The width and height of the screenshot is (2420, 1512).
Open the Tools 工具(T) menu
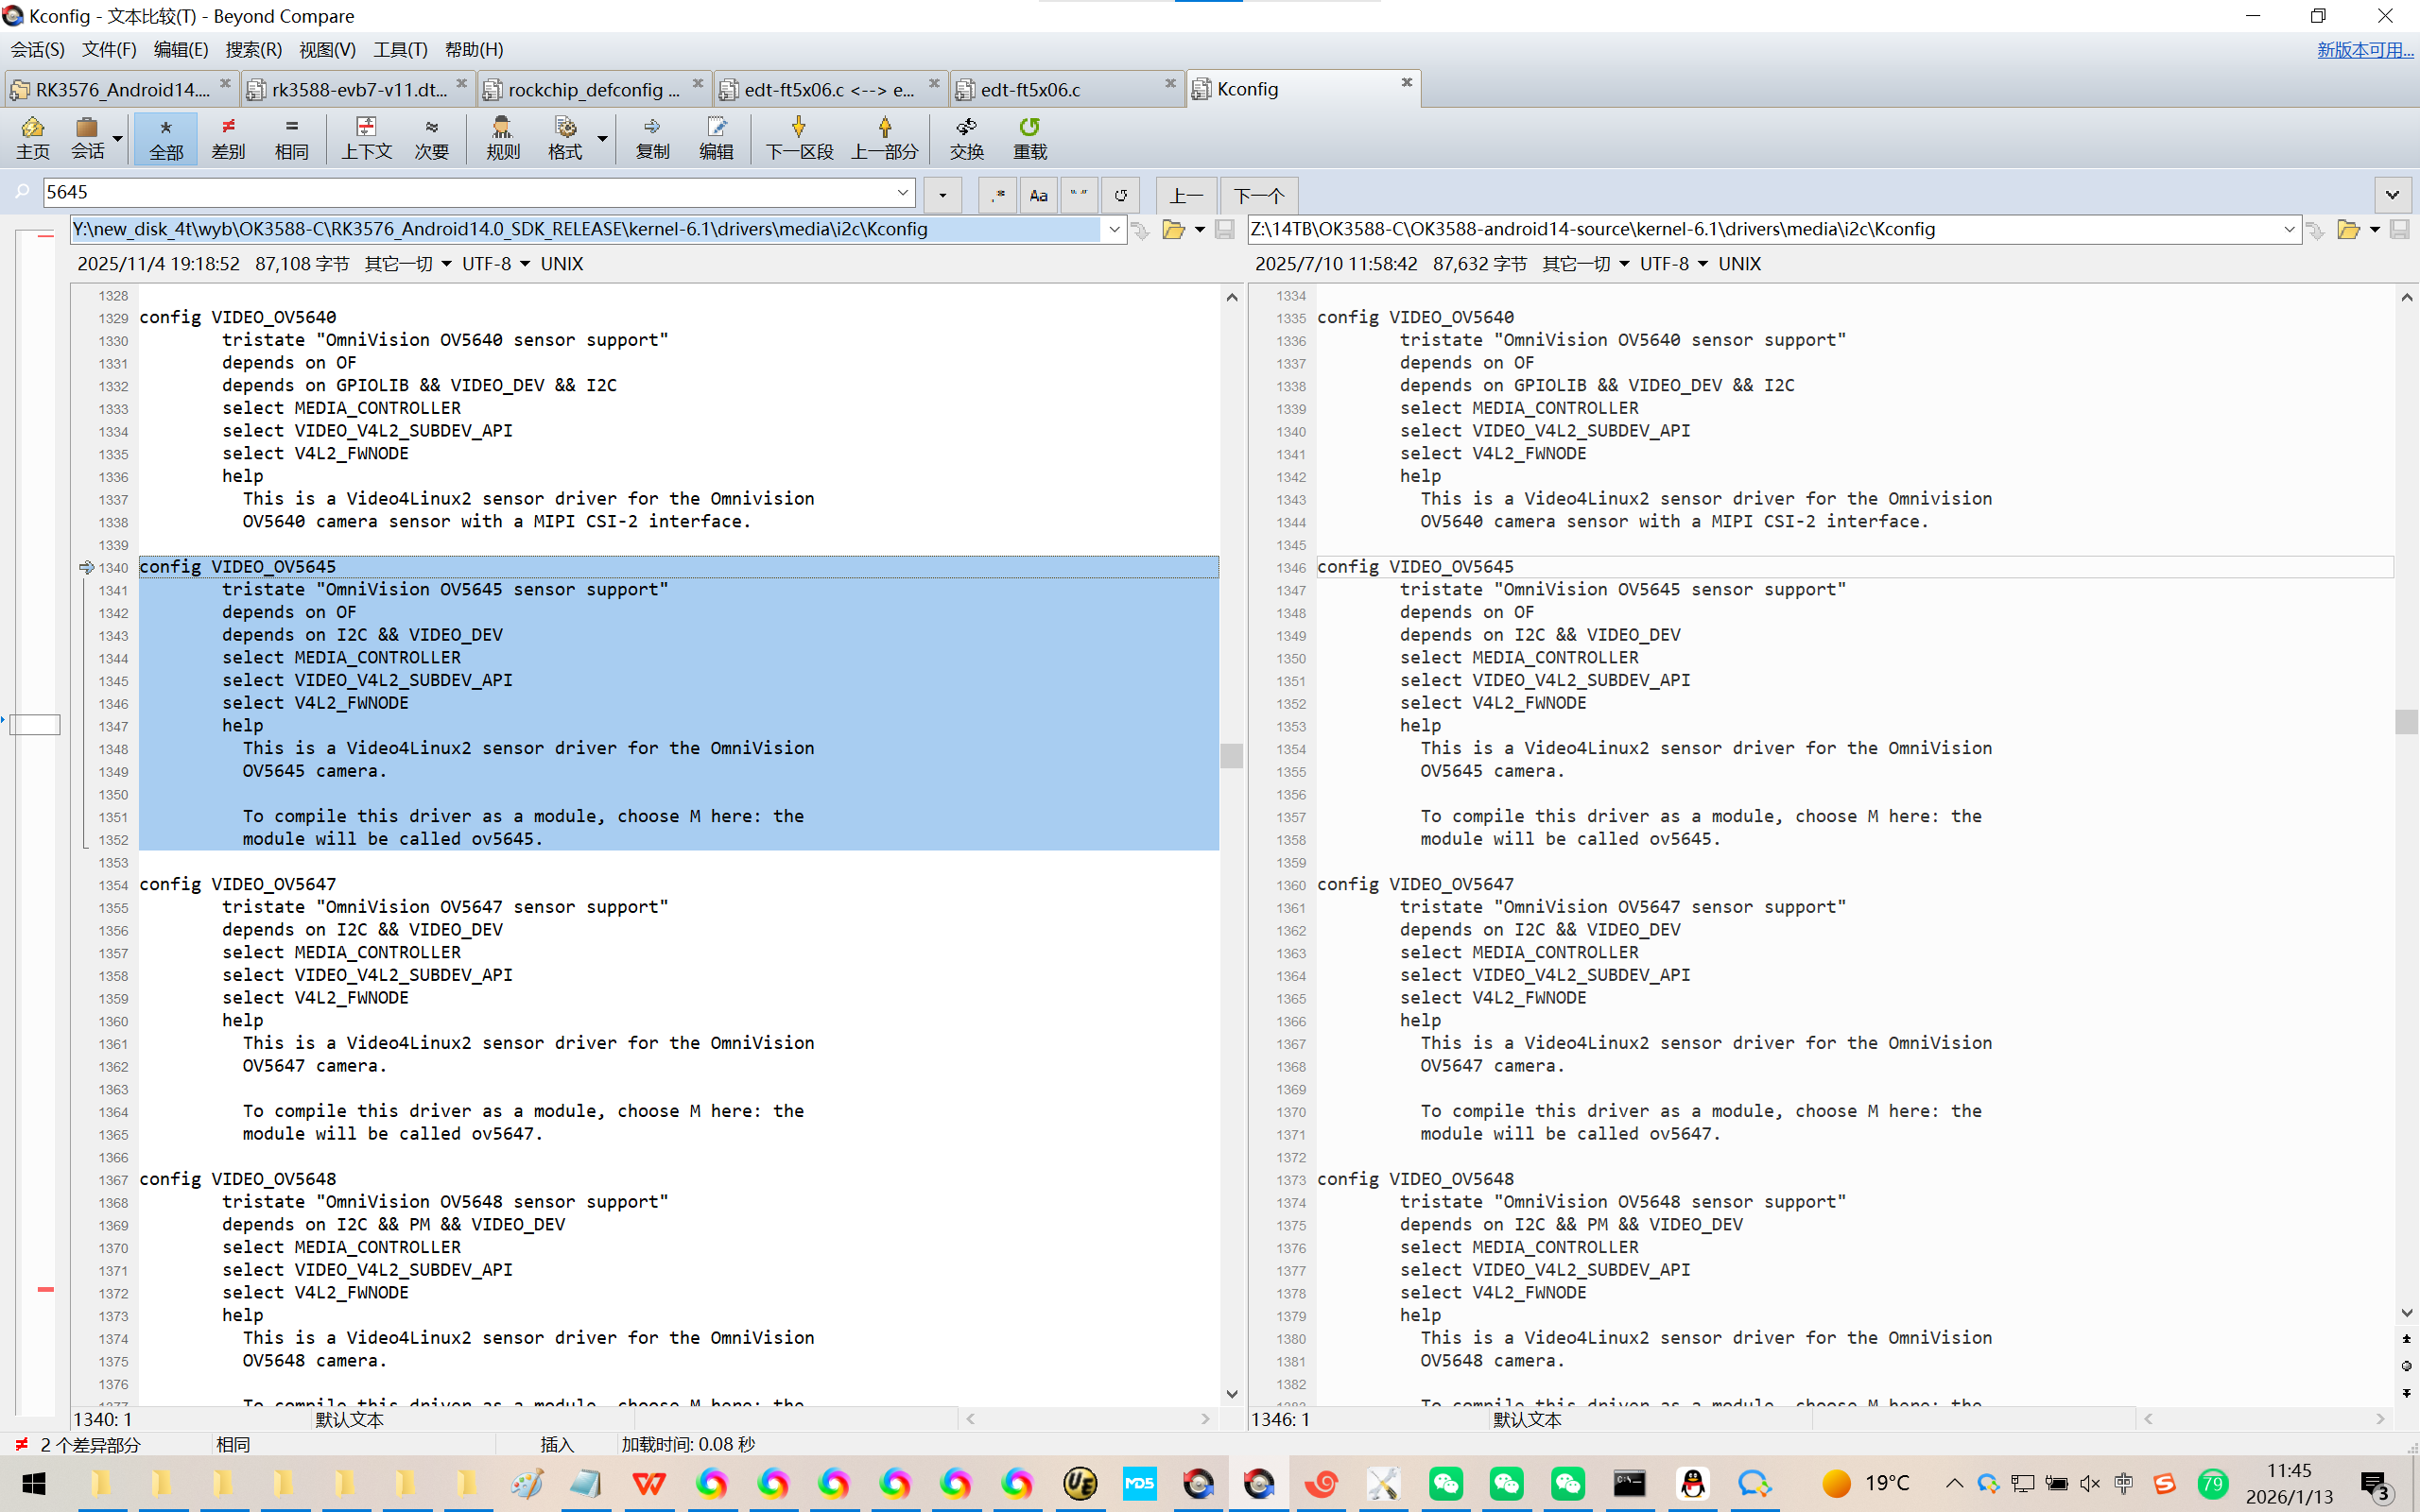pyautogui.click(x=400, y=49)
